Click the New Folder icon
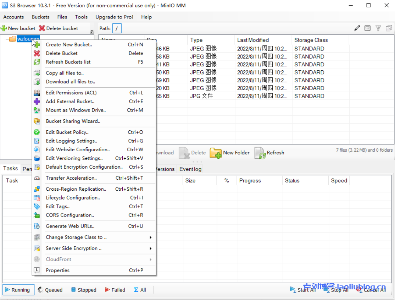Screen dimensions: 395x300 [215, 153]
